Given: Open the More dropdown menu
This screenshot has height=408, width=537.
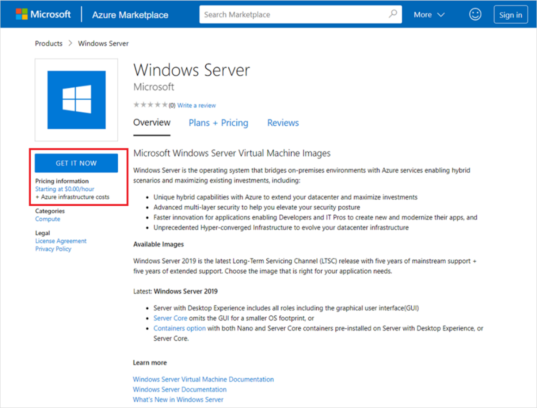Looking at the screenshot, I should tap(428, 14).
